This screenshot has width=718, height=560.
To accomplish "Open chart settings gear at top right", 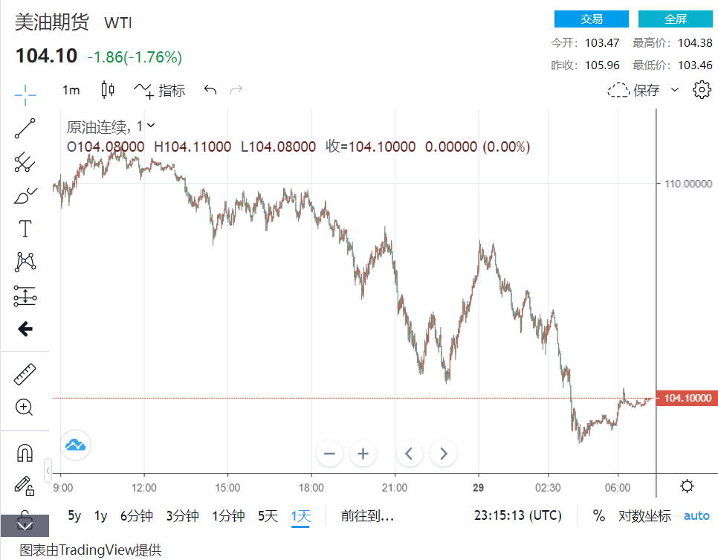I will pos(701,90).
